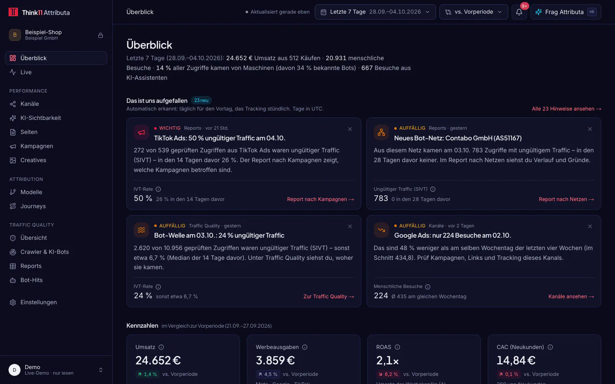Open Kanäle in the sidebar
This screenshot has height=384, width=615.
pyautogui.click(x=56, y=104)
